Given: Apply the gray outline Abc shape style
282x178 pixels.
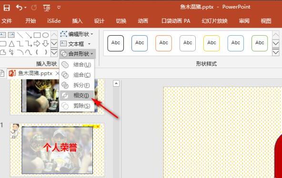Looking at the screenshot, I should (x=188, y=43).
